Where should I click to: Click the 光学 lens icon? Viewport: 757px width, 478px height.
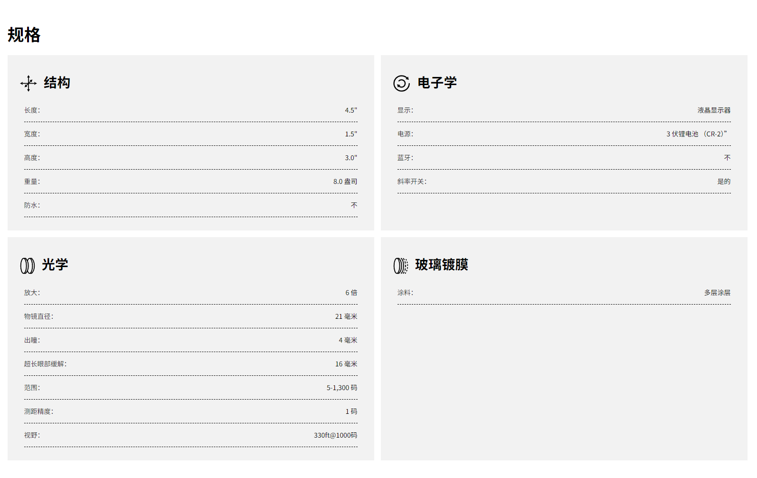pyautogui.click(x=28, y=266)
